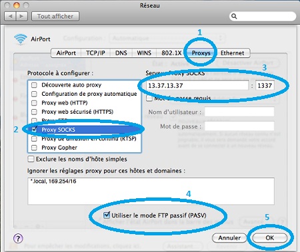Enable Découverte auto proxy checkbox

(34, 85)
